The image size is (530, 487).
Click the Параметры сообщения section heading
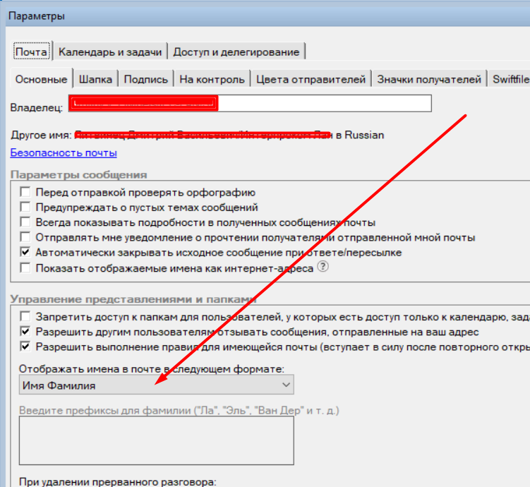[79, 175]
